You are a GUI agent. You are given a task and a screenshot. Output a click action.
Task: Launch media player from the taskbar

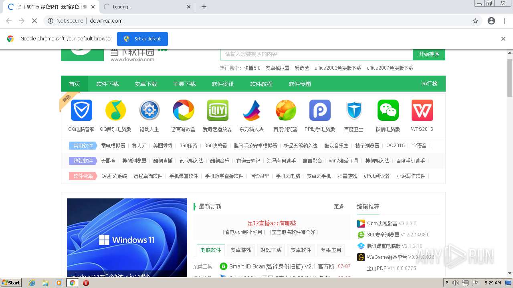pos(59,283)
